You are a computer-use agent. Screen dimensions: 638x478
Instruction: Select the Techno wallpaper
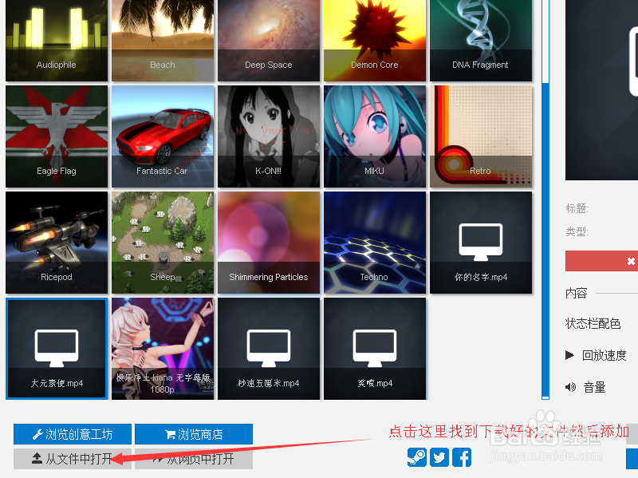pyautogui.click(x=375, y=243)
